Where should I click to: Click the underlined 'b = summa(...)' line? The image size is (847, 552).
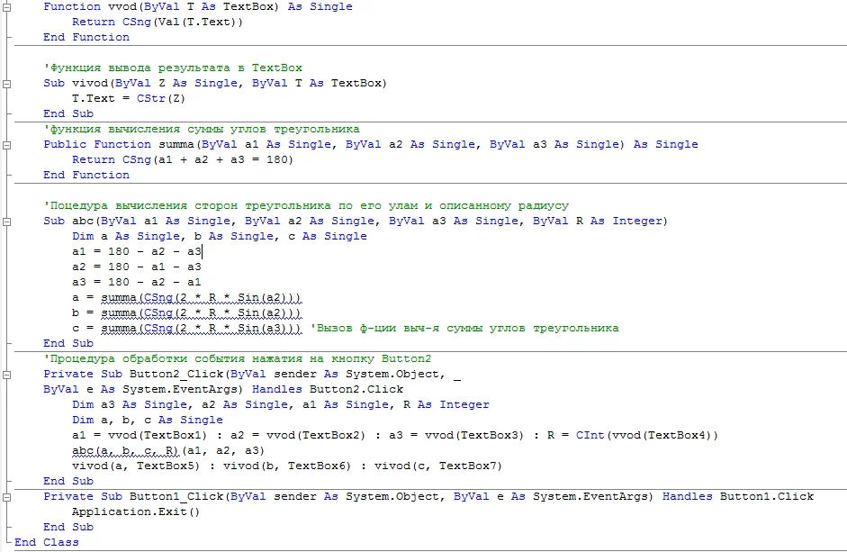[x=186, y=313]
